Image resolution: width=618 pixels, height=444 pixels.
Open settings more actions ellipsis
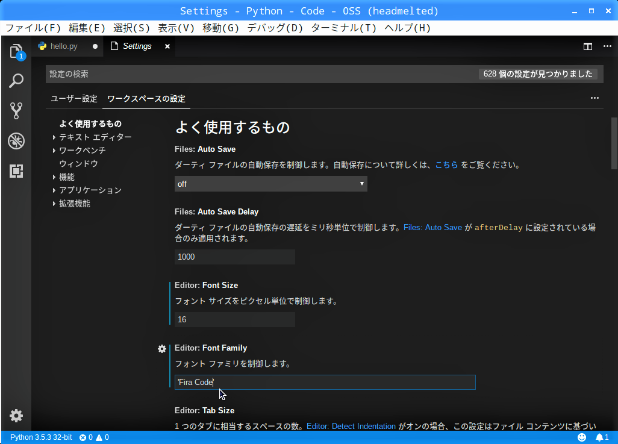coord(595,98)
